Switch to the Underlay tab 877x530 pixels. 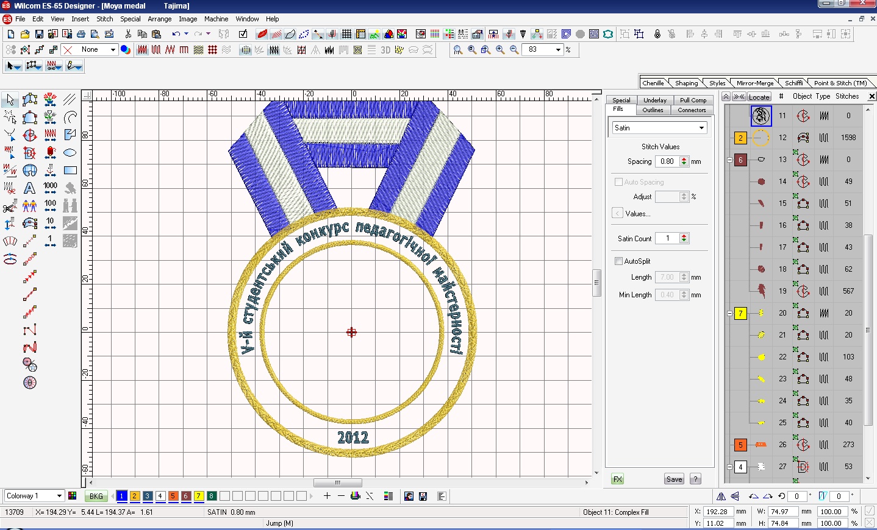[x=654, y=100]
